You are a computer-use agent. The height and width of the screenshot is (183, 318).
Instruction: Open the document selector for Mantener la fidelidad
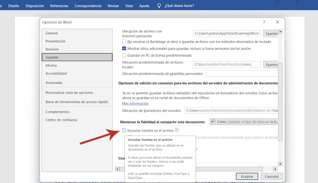point(244,122)
